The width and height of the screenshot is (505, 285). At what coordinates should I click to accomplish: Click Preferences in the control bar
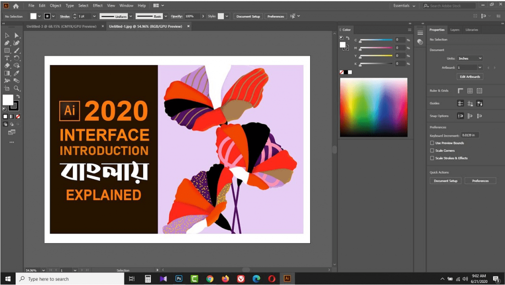coord(276,16)
